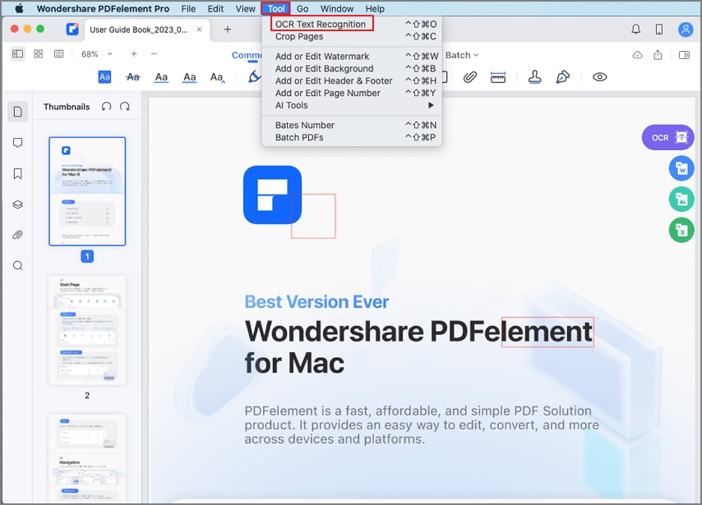Close the User Guide Book tab
This screenshot has height=505, width=702.
pos(199,30)
